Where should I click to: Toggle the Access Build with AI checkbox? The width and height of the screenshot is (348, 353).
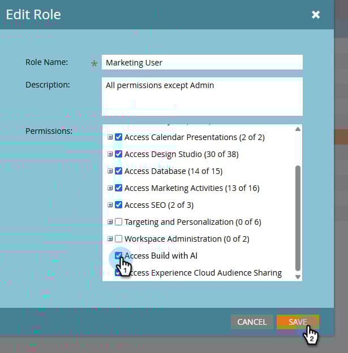(119, 256)
